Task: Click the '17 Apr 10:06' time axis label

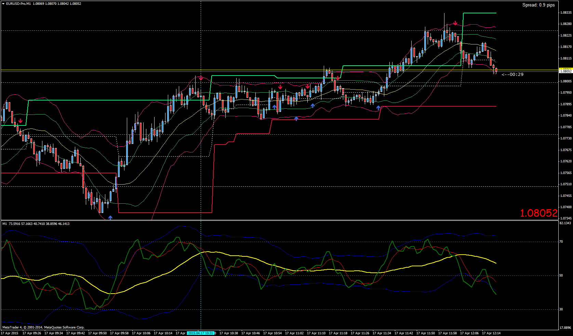Action: coord(141,333)
